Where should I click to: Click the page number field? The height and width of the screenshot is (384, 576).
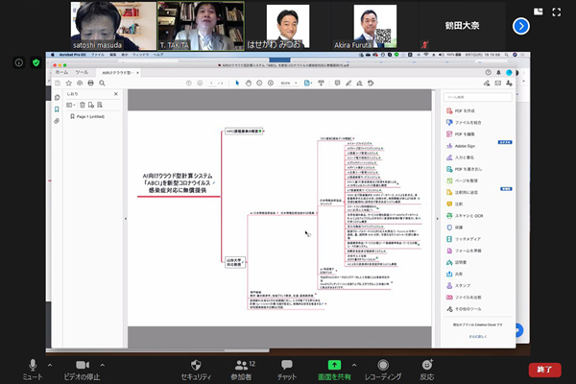(211, 84)
